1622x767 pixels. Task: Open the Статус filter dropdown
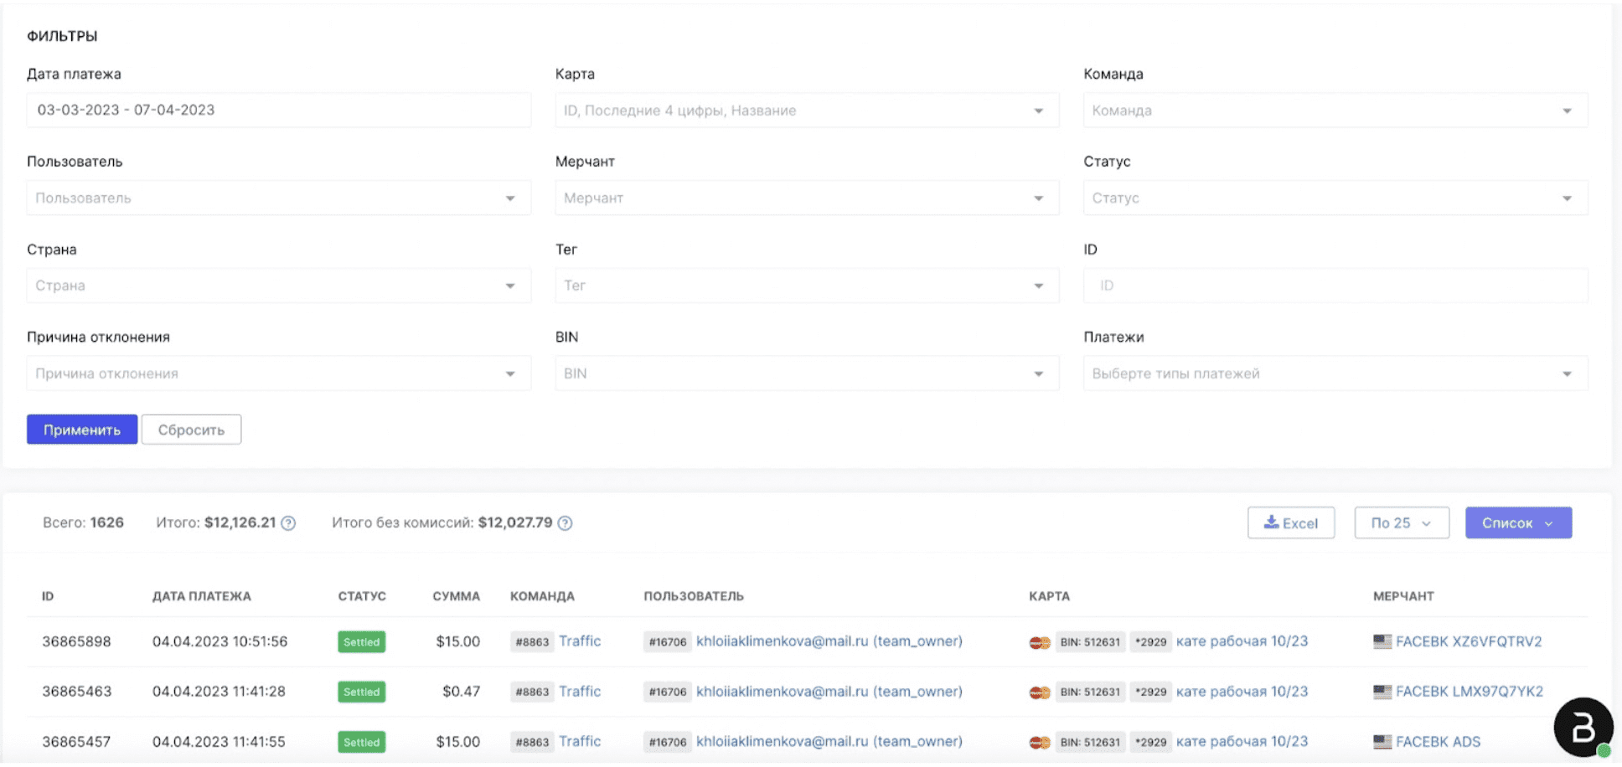click(x=1335, y=198)
